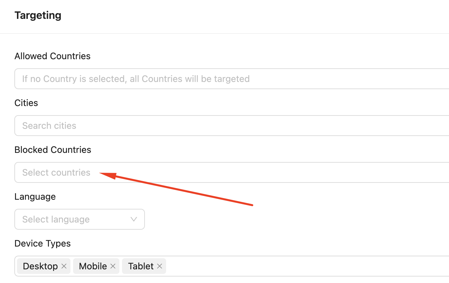The width and height of the screenshot is (449, 283).
Task: Click the Allowed Countries label
Action: click(x=53, y=56)
